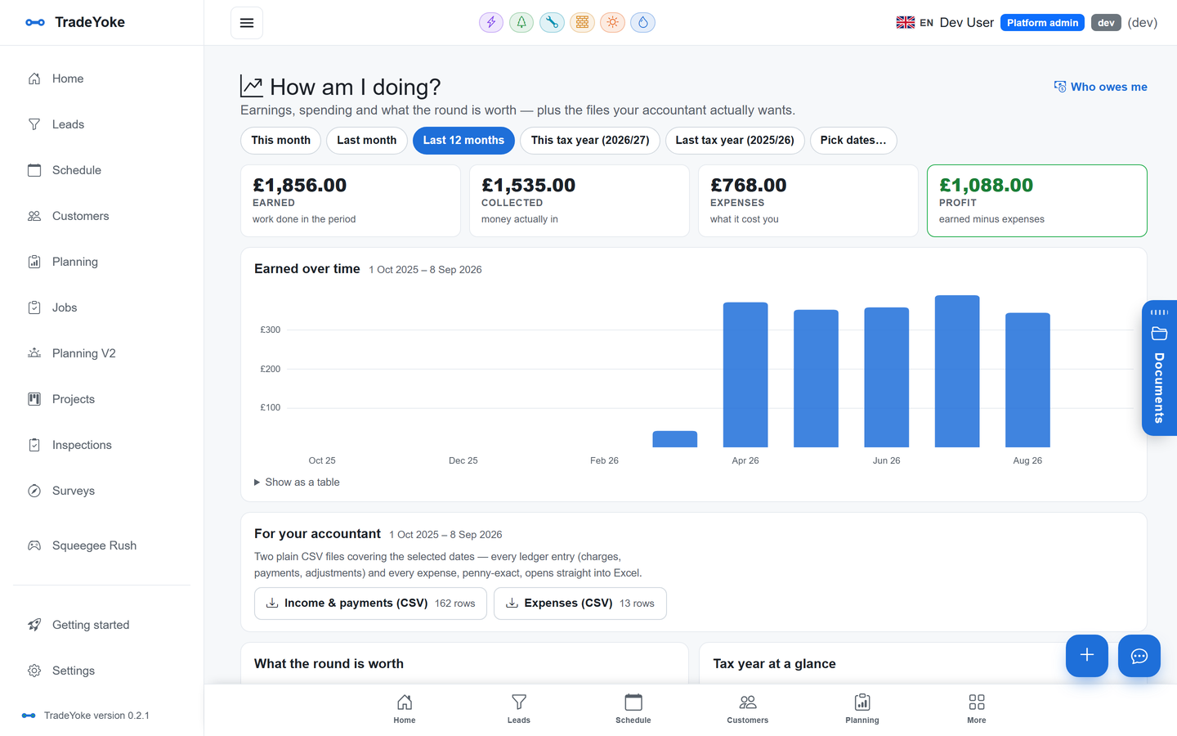Click the green tree icon
The image size is (1177, 736).
click(x=521, y=23)
